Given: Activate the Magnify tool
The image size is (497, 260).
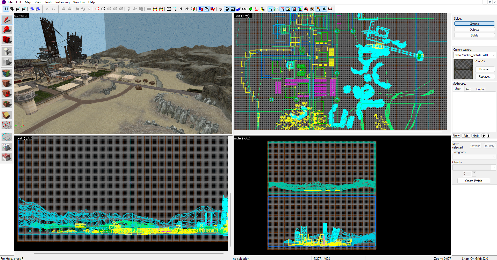Looking at the screenshot, I should (7, 29).
